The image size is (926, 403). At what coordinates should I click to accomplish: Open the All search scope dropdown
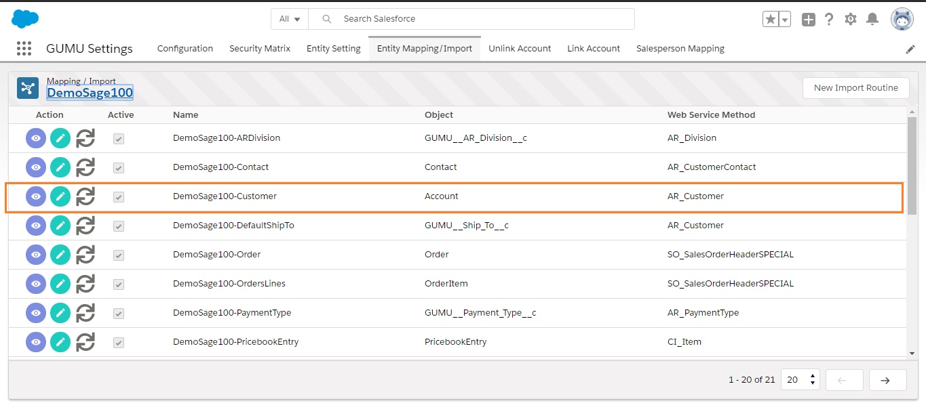click(x=290, y=19)
